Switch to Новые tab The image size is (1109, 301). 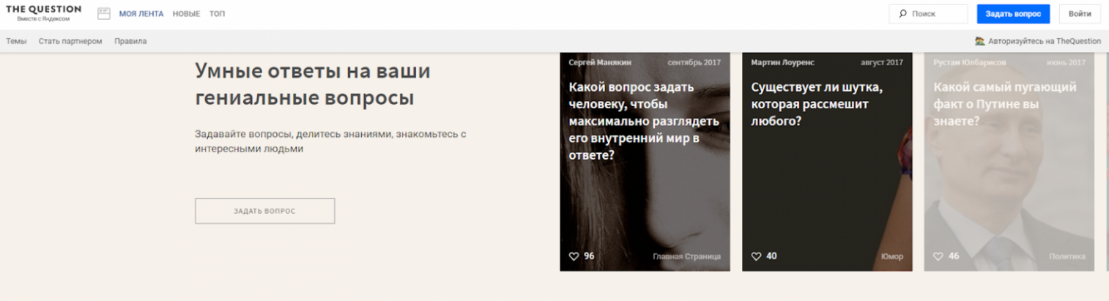point(186,14)
